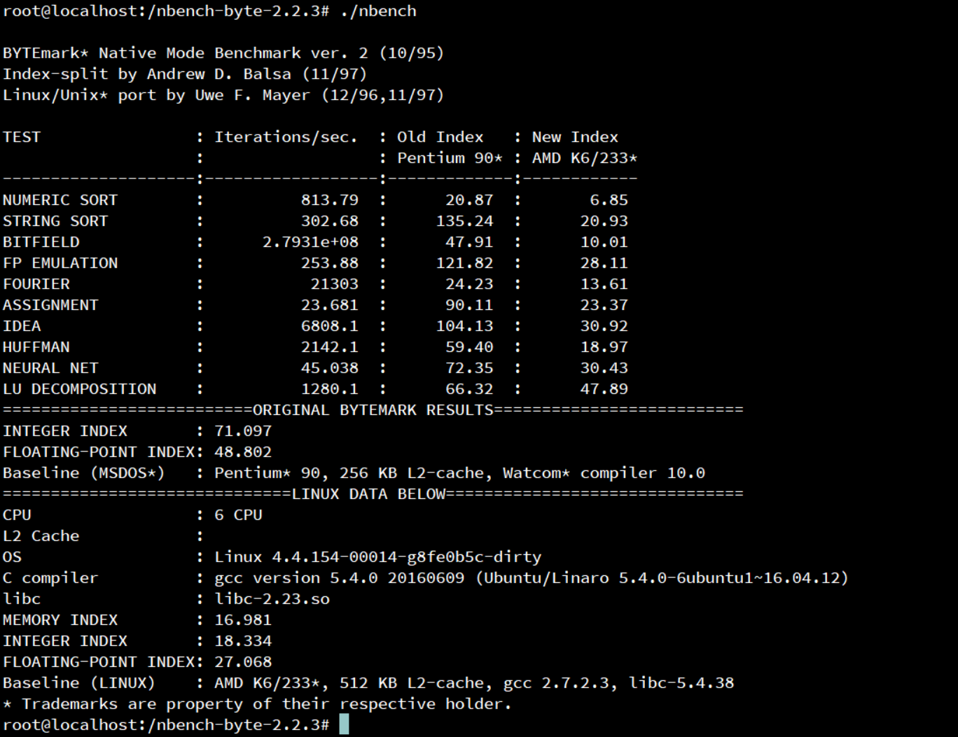This screenshot has width=958, height=737.
Task: Click the Watcom* compiler 10.0 text
Action: (604, 473)
